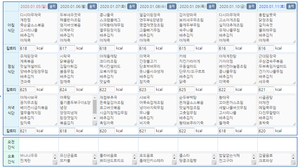Print the 2020.01.07 (화) menu via 출력
The width and height of the screenshot is (298, 168).
click(x=132, y=6)
